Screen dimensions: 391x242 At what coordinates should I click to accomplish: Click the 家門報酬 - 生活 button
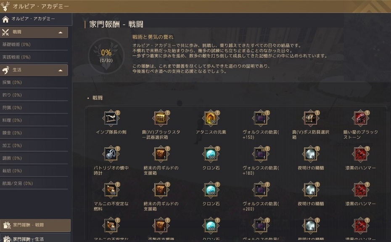35,238
